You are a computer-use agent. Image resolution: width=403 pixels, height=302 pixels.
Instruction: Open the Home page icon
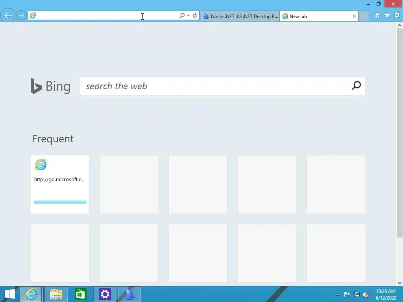[377, 15]
